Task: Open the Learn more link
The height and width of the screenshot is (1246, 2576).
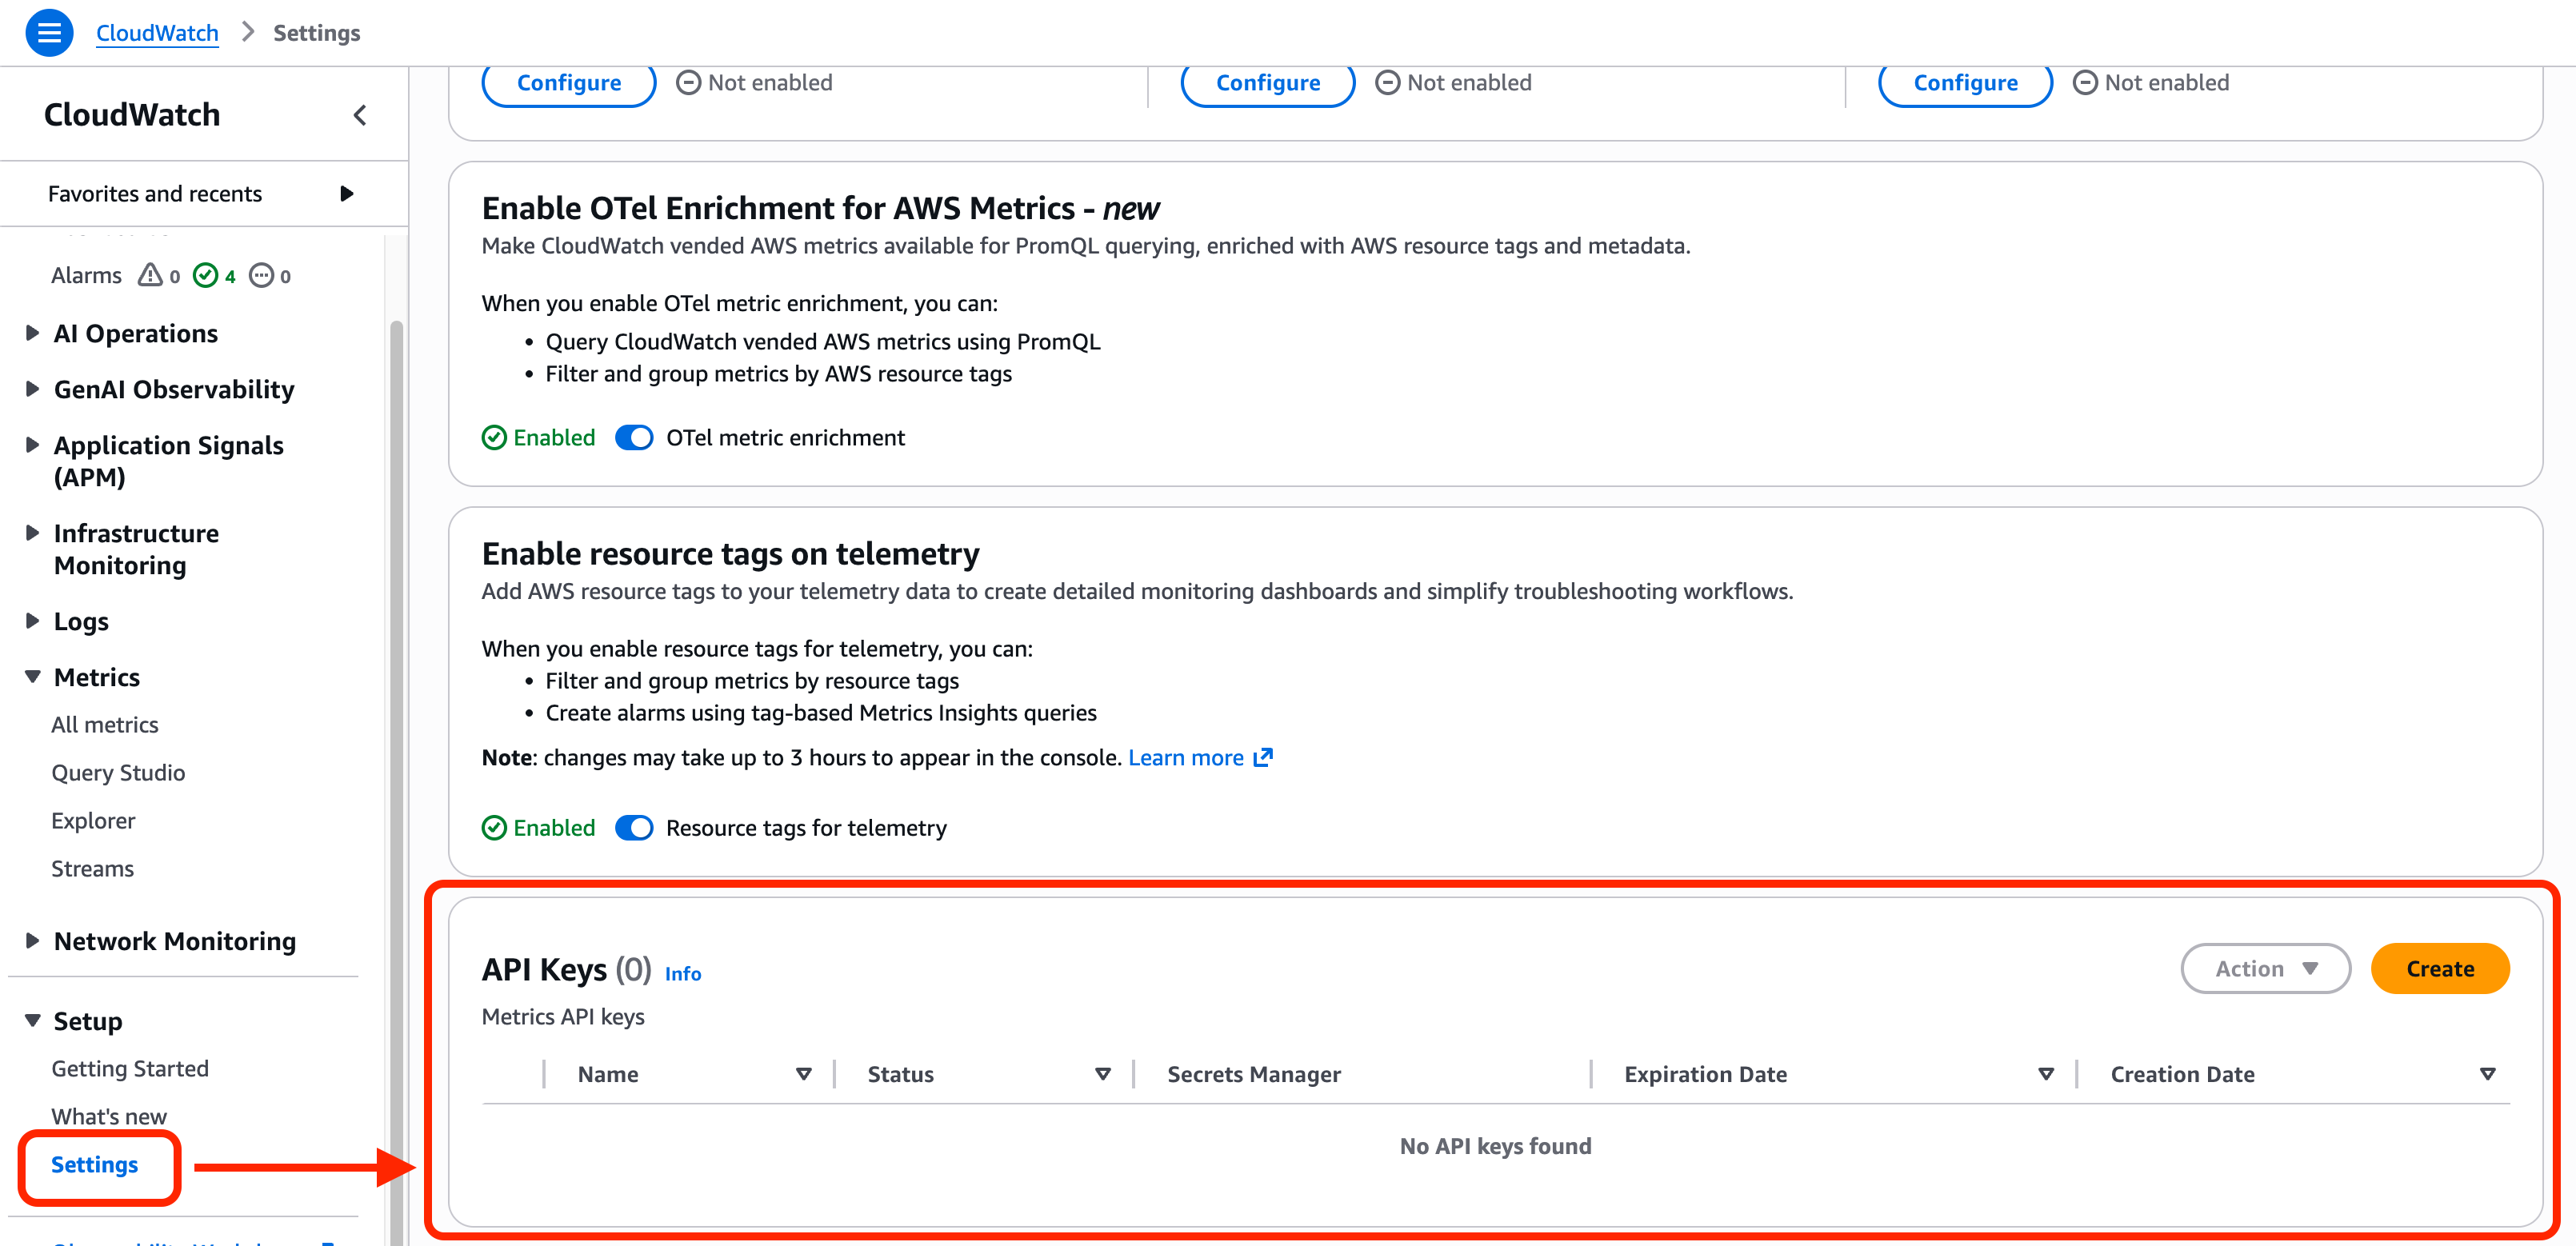Action: coord(1186,757)
